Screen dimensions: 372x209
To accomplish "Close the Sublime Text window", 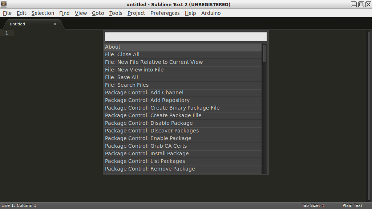I will coord(368,4).
